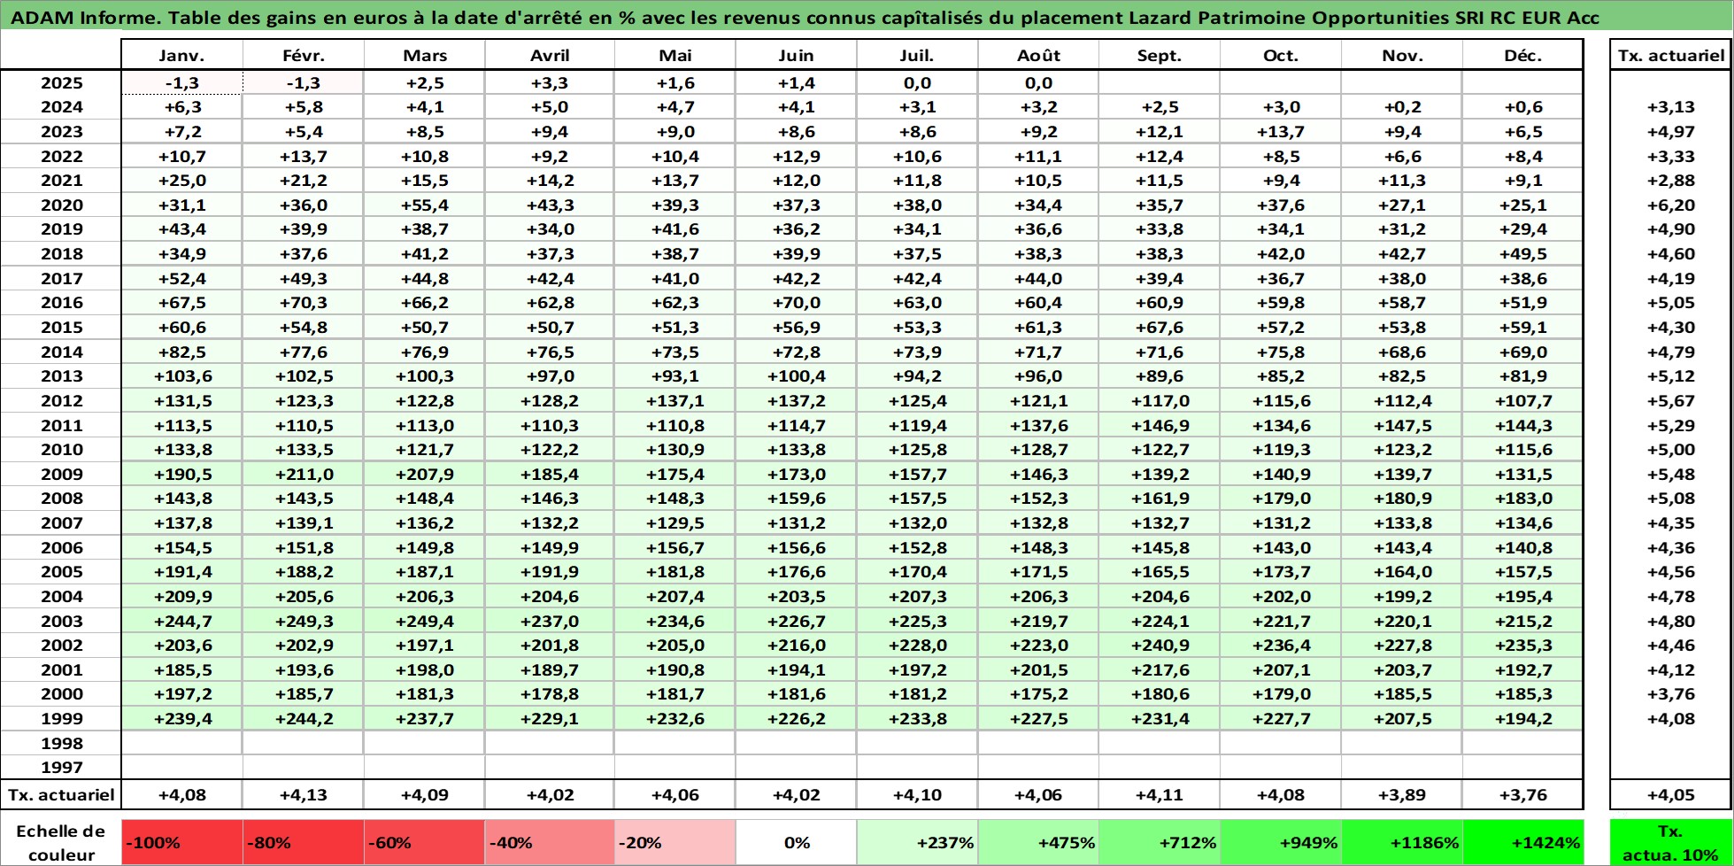This screenshot has height=866, width=1734.
Task: Select the 2018 Déc. cell showing +49,5
Action: [1522, 254]
